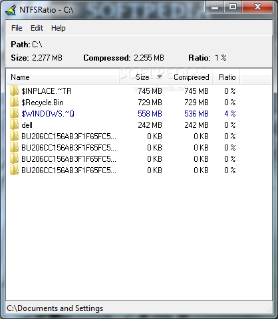The image size is (278, 319).
Task: Click the Compresed cell of $INPLACE.~TR row
Action: click(196, 91)
